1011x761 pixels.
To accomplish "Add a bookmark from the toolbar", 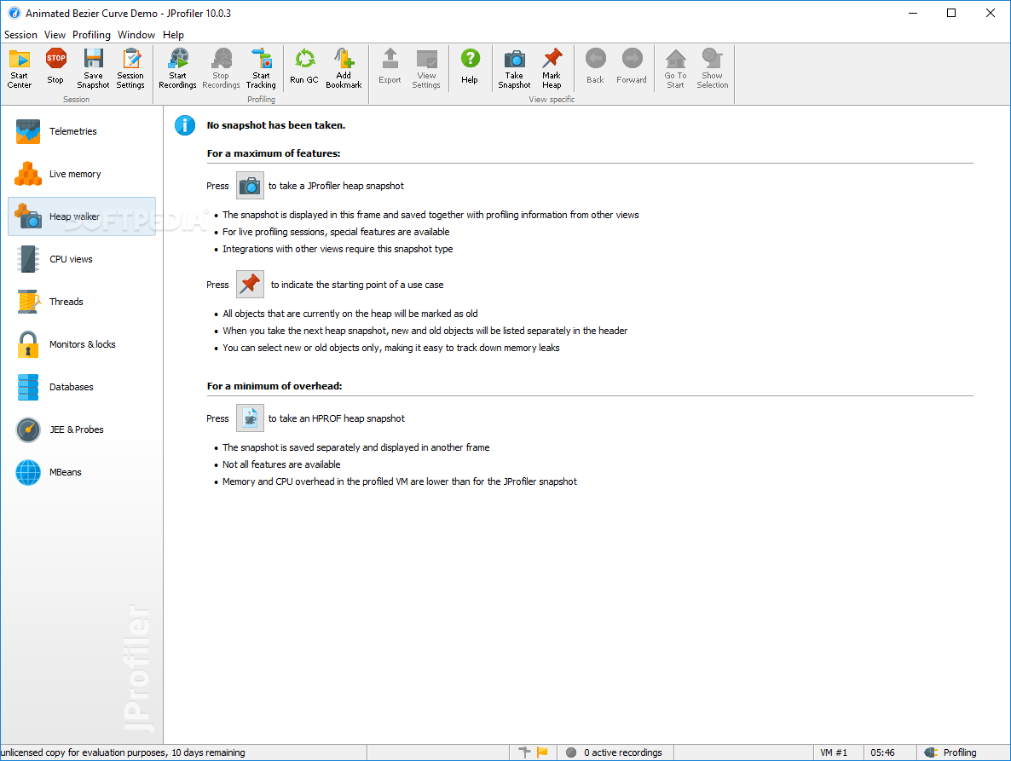I will pos(344,69).
